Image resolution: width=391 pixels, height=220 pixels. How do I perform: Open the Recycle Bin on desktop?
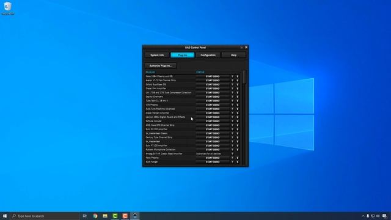(x=8, y=8)
